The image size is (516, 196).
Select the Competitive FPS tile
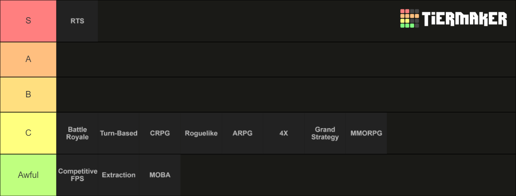[77, 175]
